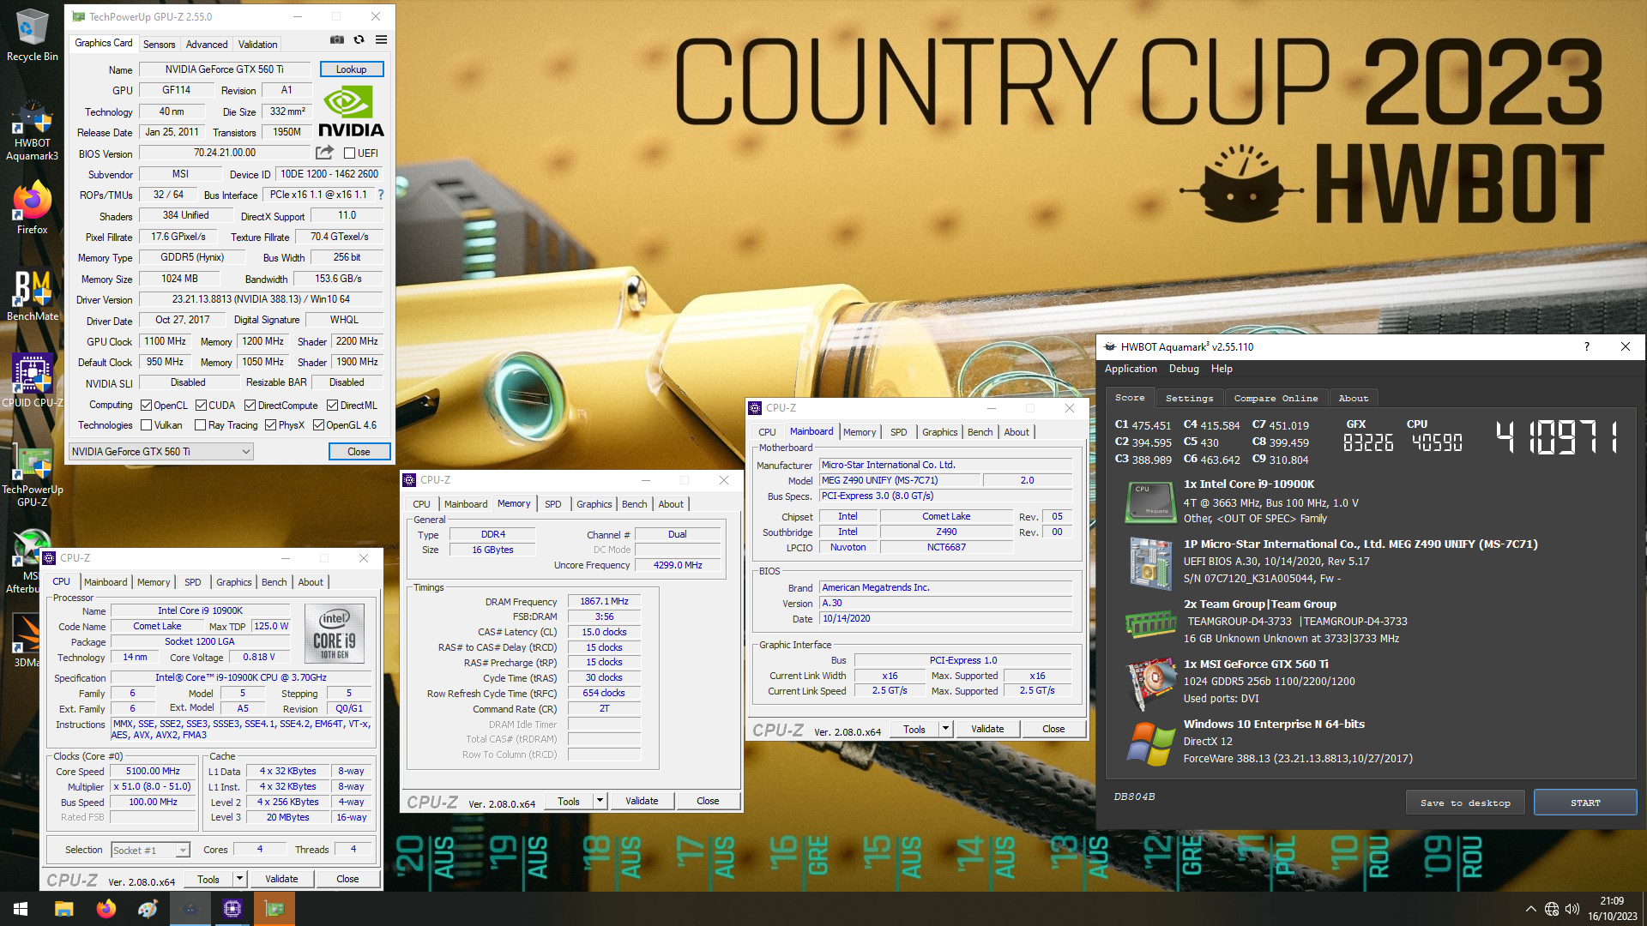
Task: Open CPUID CPU-Z desktop shortcut
Action: 32,381
